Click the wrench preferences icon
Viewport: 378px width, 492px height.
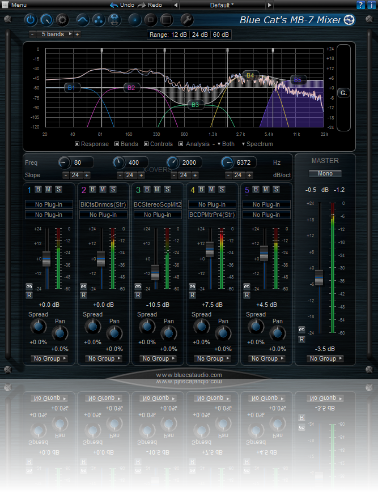pos(186,20)
